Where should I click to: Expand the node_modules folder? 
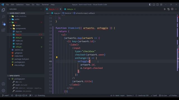point(25,16)
